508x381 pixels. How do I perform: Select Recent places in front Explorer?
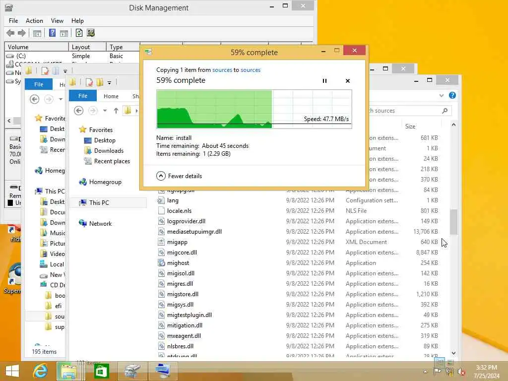(x=112, y=161)
